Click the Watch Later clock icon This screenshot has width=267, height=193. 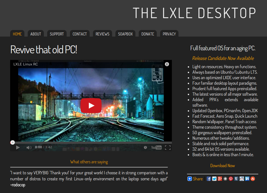(145, 147)
